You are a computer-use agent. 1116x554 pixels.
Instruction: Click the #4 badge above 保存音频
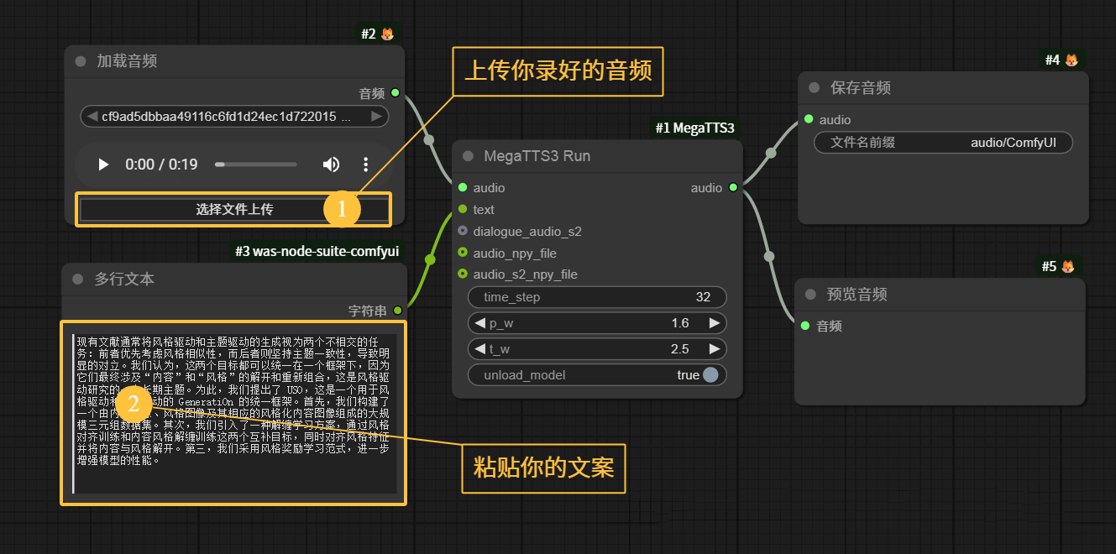coord(1061,60)
